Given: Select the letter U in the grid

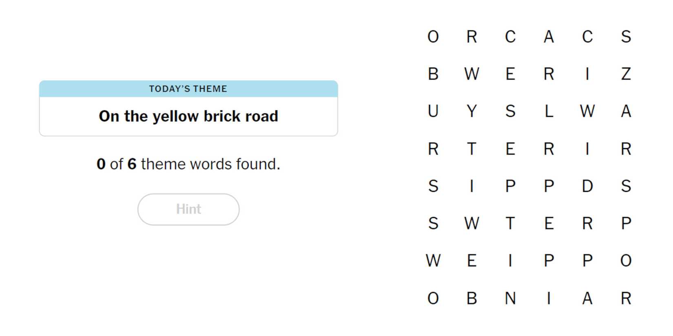Looking at the screenshot, I should 433,111.
